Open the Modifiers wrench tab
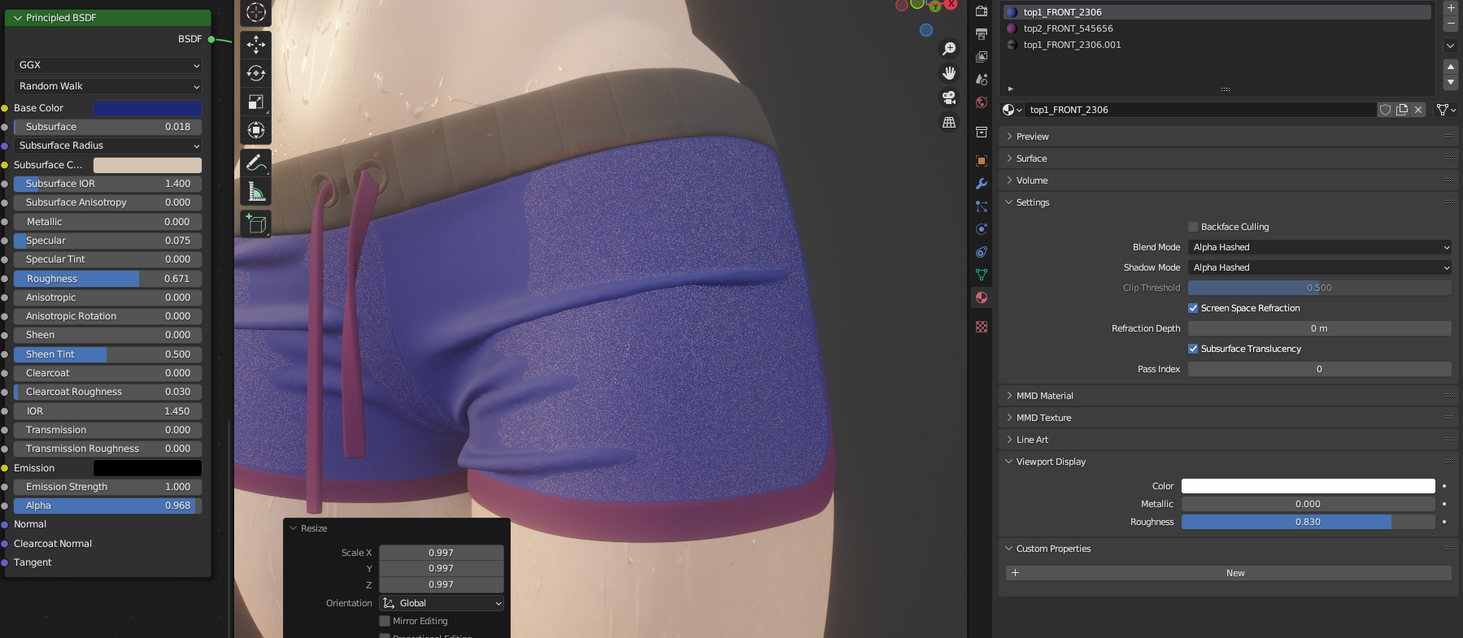Image resolution: width=1463 pixels, height=638 pixels. 982,184
